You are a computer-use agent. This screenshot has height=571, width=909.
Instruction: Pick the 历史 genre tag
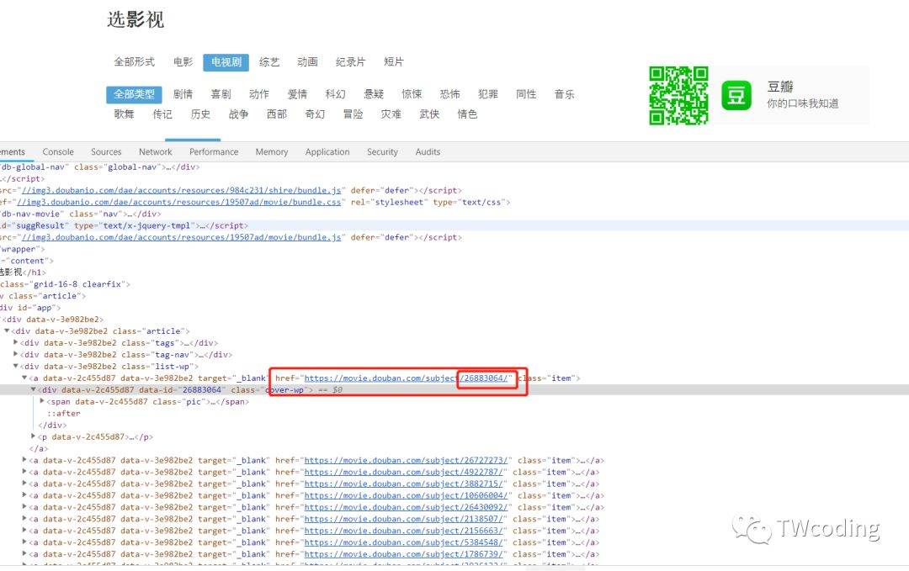click(x=200, y=114)
